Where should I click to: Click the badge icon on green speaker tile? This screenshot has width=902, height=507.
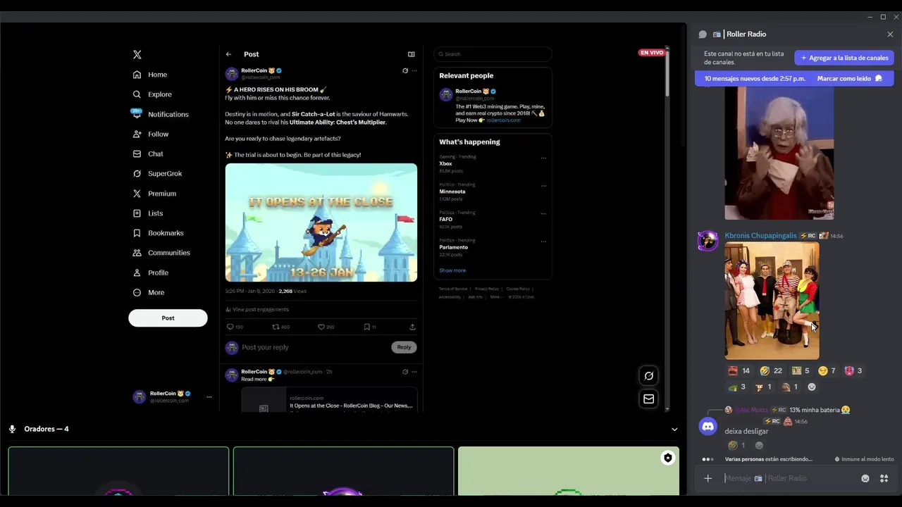click(667, 458)
